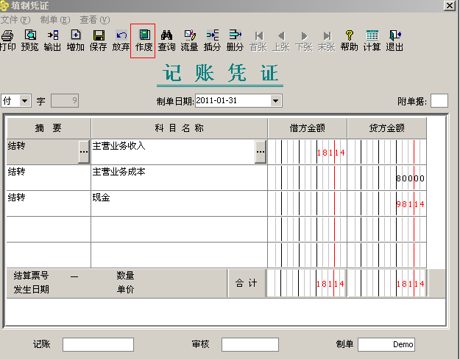Open the 制单(E) menu
Screen dimensions: 460x359
pos(55,20)
